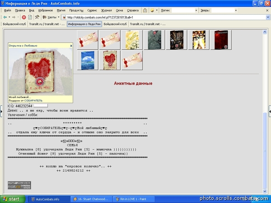Viewport: 271px width, 203px height.
Task: Open the Сервис menu
Action: pyautogui.click(x=92, y=10)
